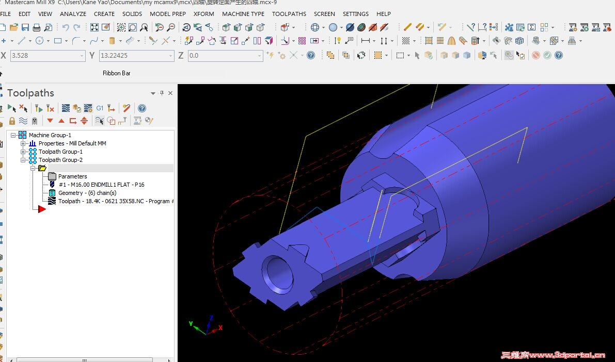The height and width of the screenshot is (362, 615).
Task: Toggle the verify selection checklist icon
Action: (520, 55)
